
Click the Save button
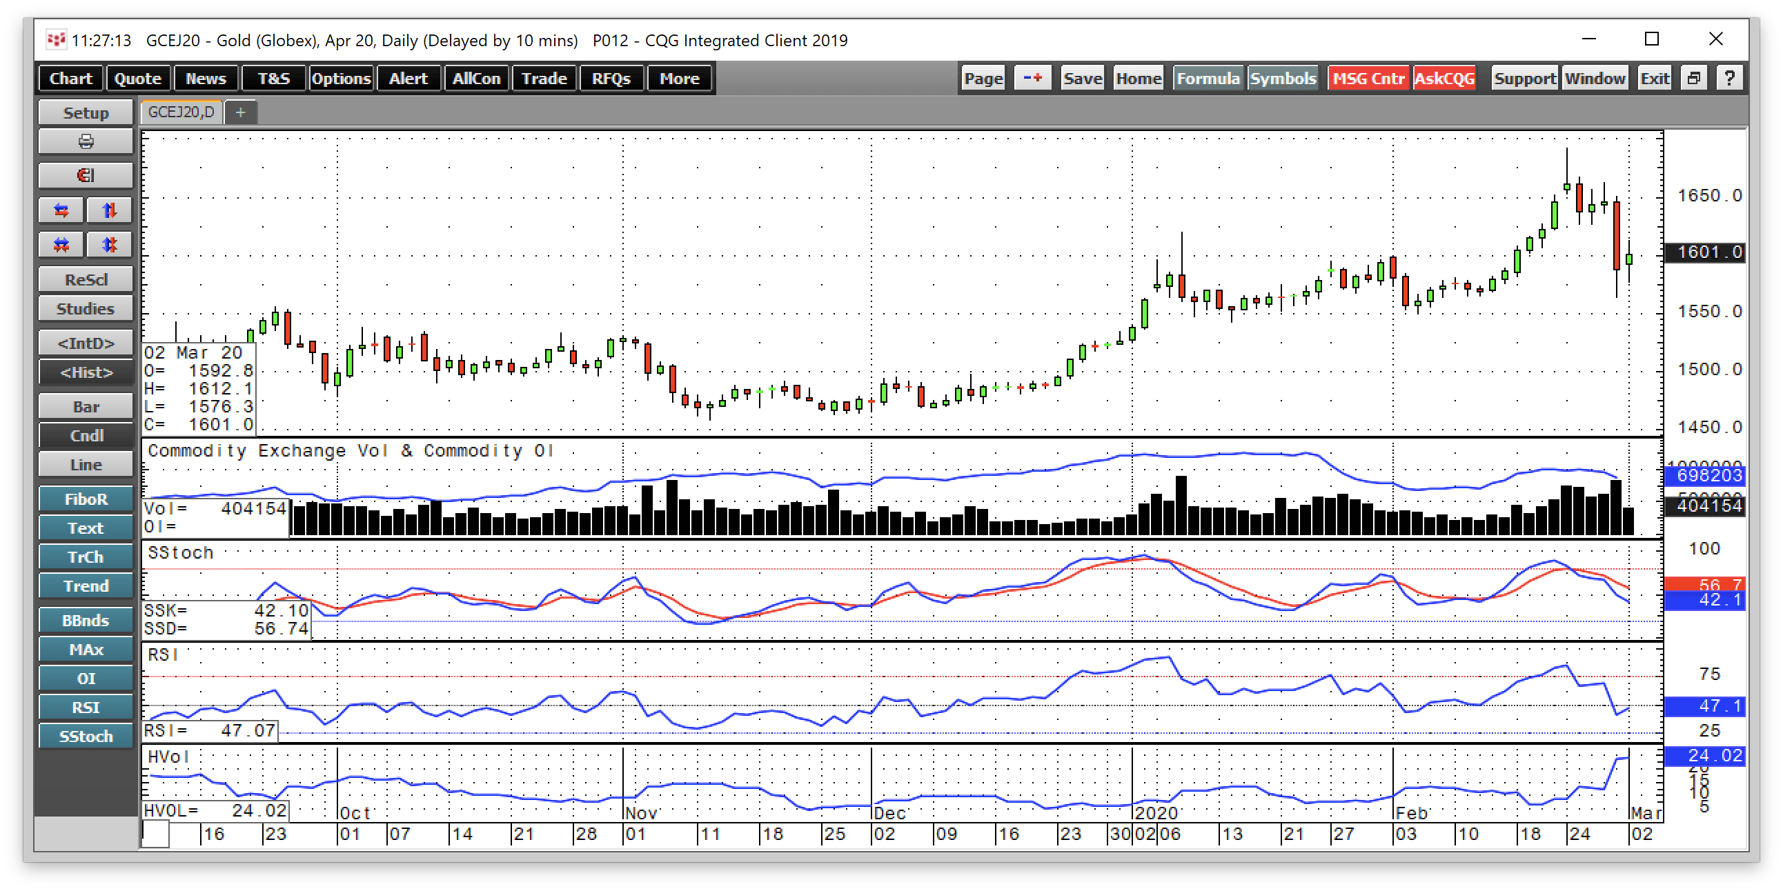pyautogui.click(x=1083, y=78)
